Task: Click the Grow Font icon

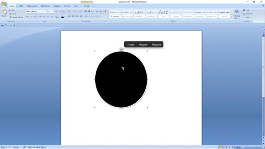Action: (56, 12)
